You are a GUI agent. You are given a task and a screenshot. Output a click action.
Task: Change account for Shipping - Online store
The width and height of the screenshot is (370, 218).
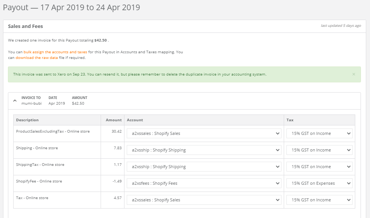204,150
